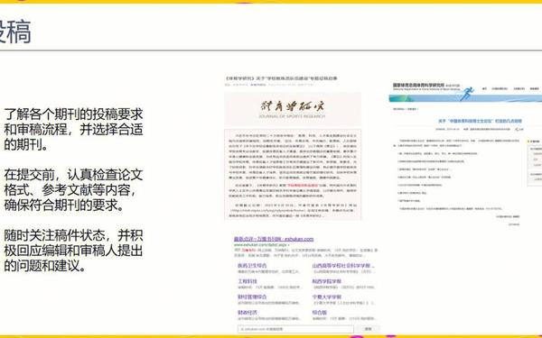Image resolution: width=542 pixels, height=338 pixels.
Task: Select the paragraph starting 随时关注稿件状态
Action: [73, 251]
